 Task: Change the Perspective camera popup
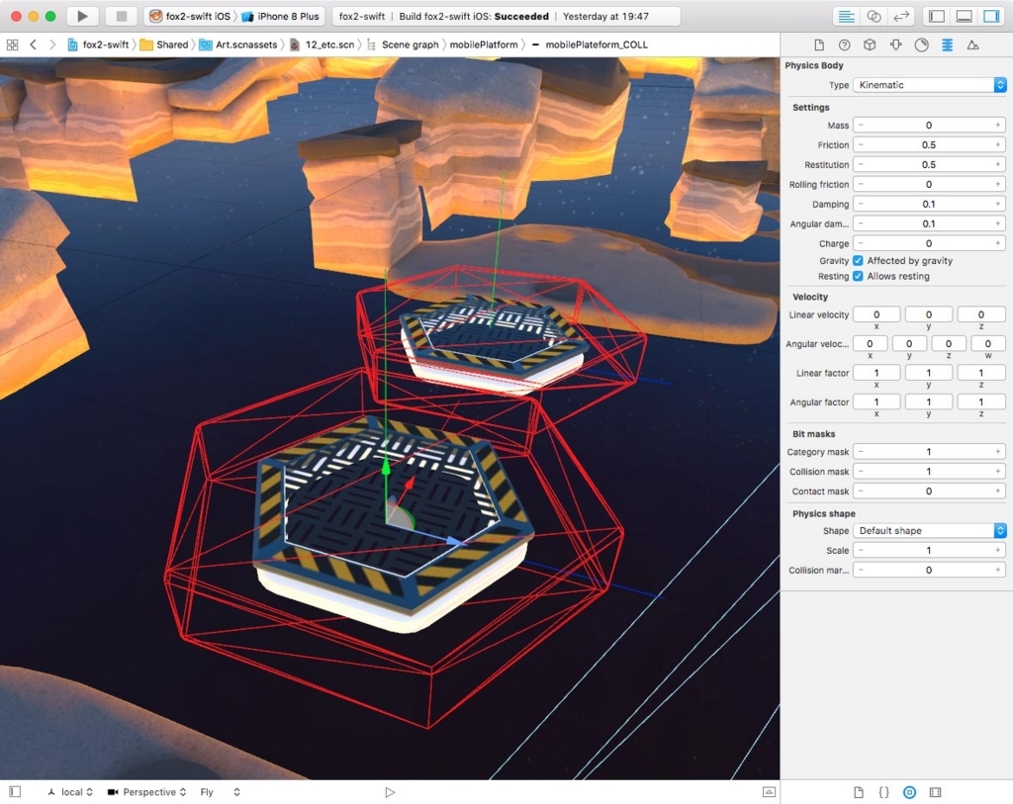[146, 792]
